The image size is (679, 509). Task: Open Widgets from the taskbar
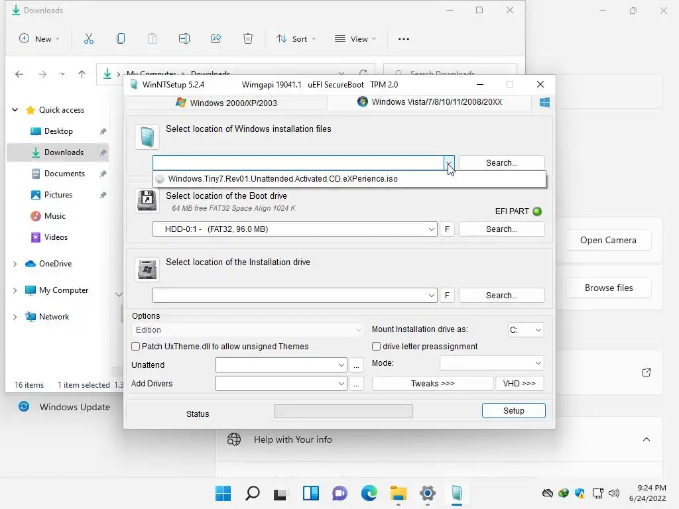pyautogui.click(x=310, y=493)
